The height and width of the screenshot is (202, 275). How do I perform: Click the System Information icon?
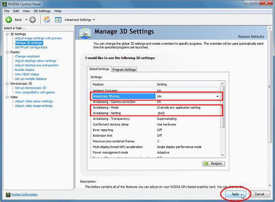pos(7,194)
